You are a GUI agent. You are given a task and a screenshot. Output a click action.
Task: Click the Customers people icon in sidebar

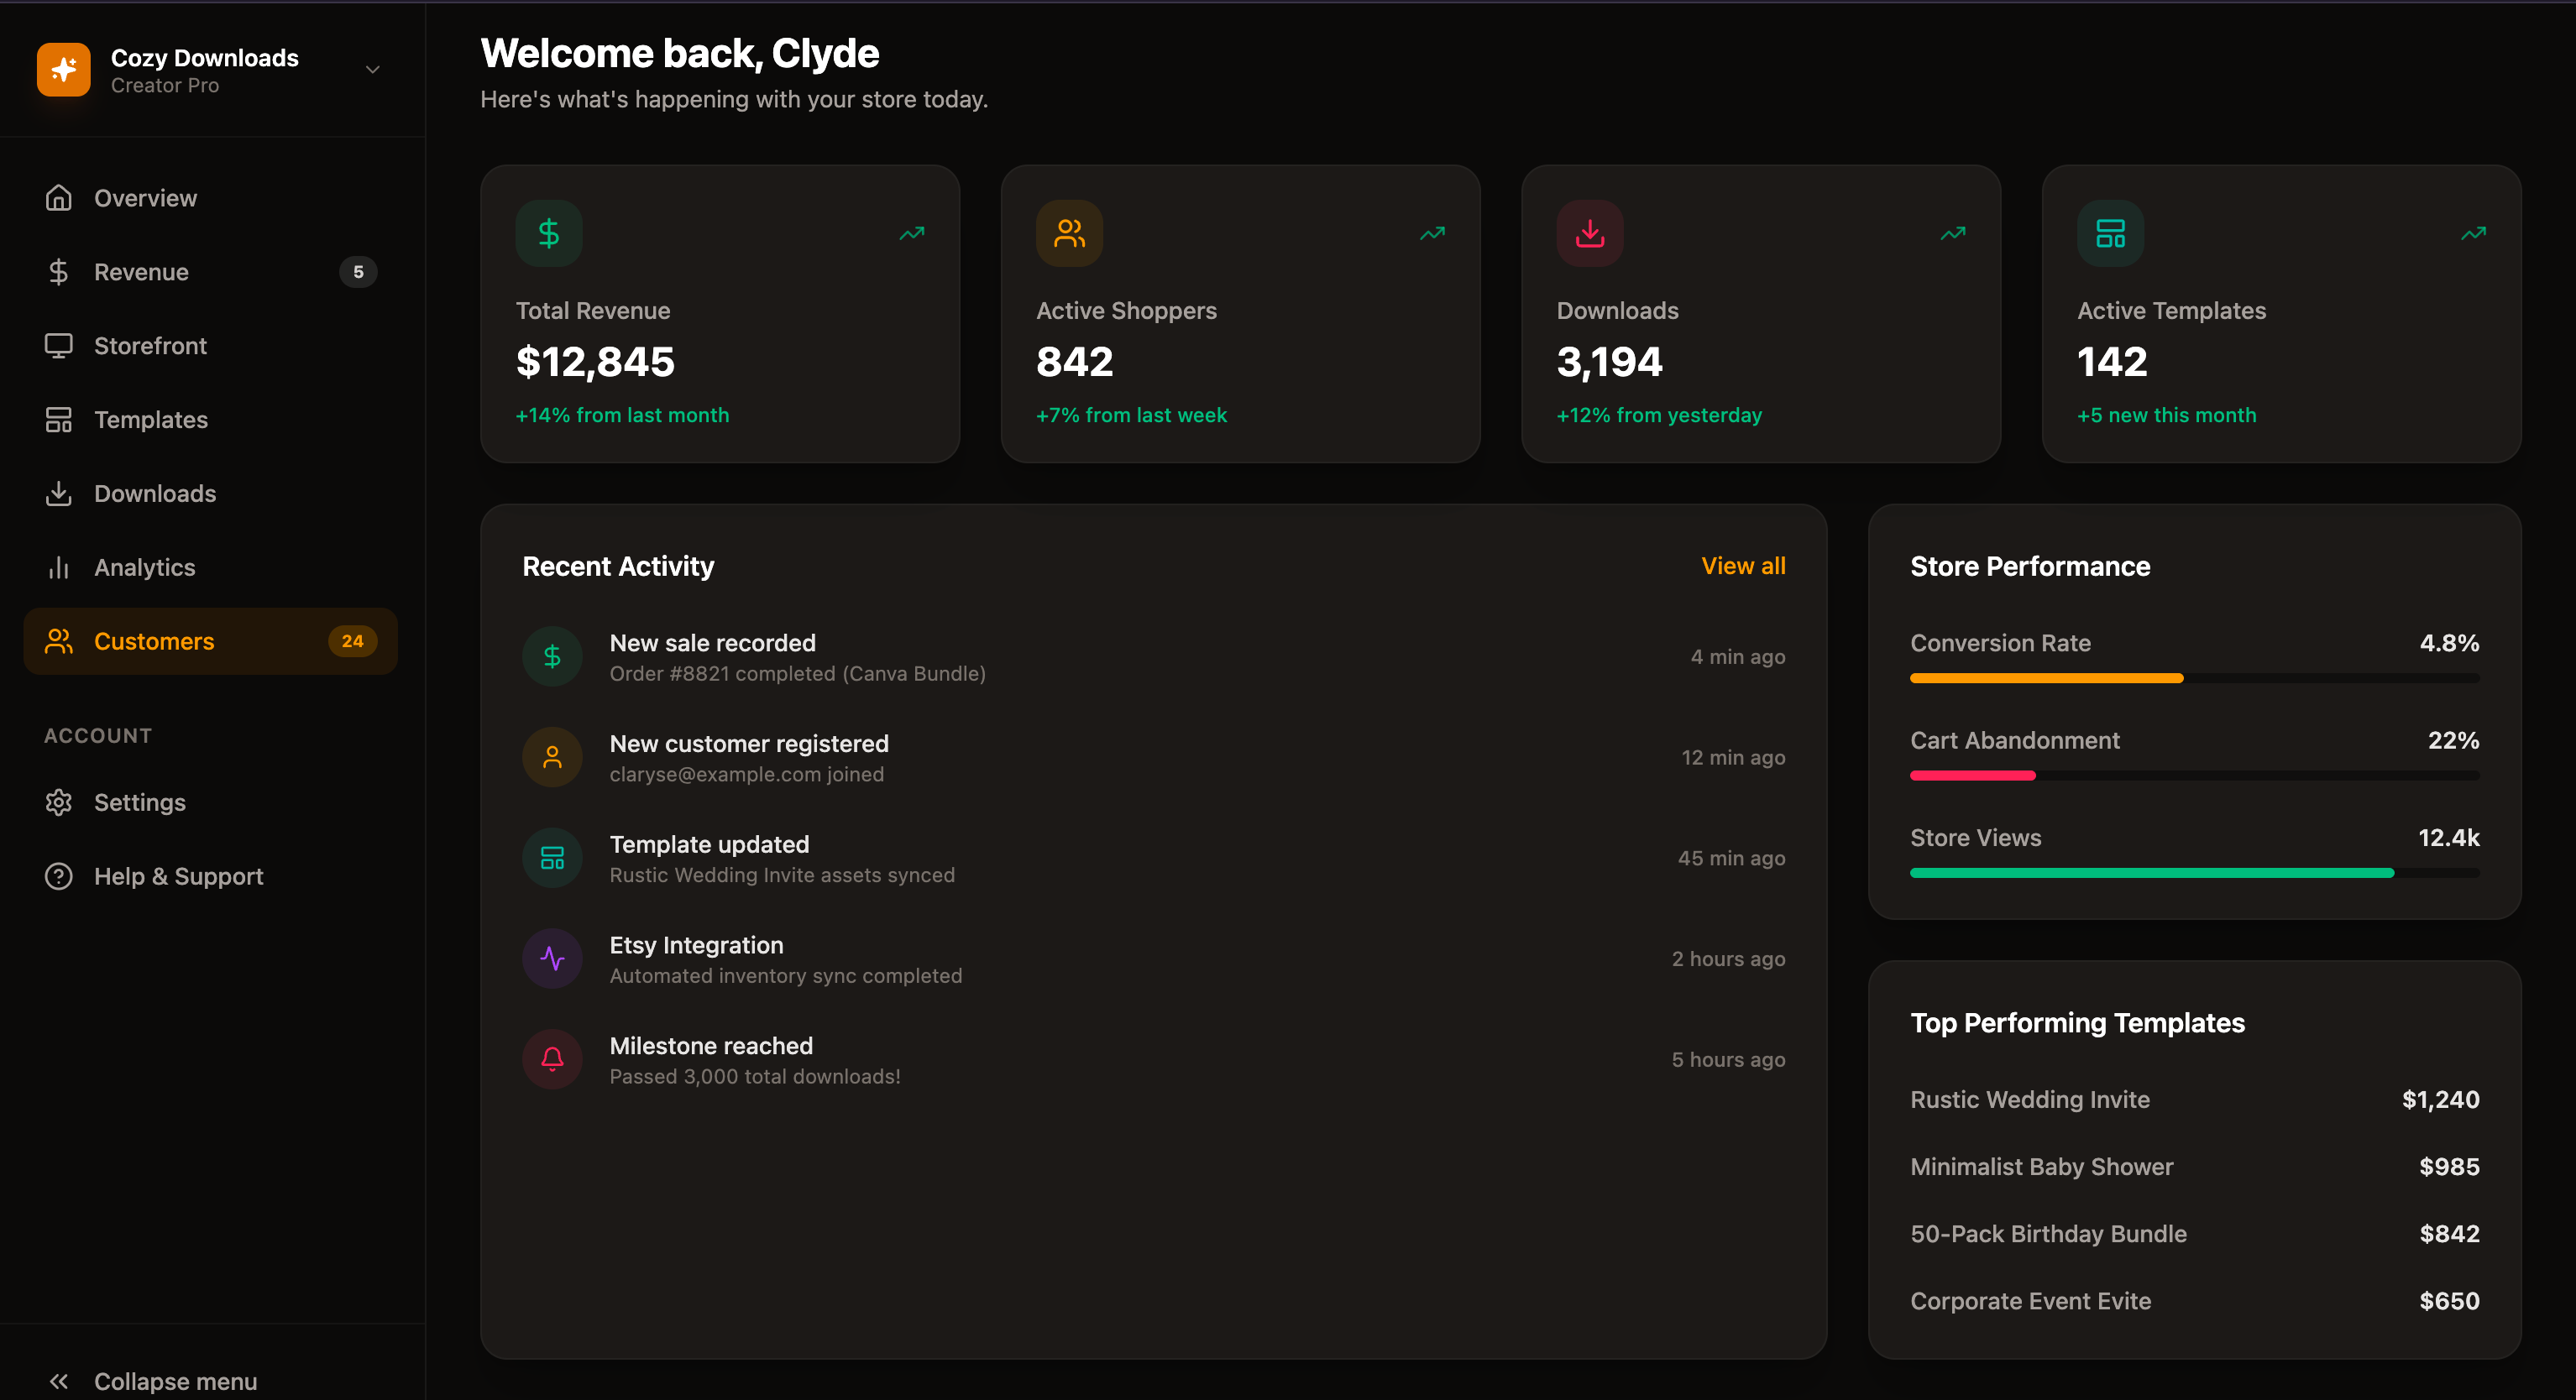point(59,641)
